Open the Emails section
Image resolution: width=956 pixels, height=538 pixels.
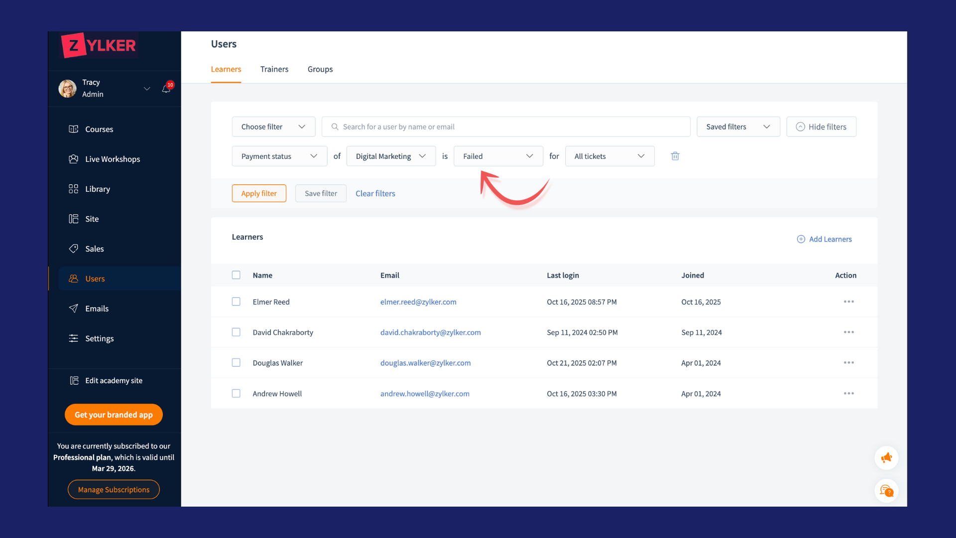[x=97, y=308]
